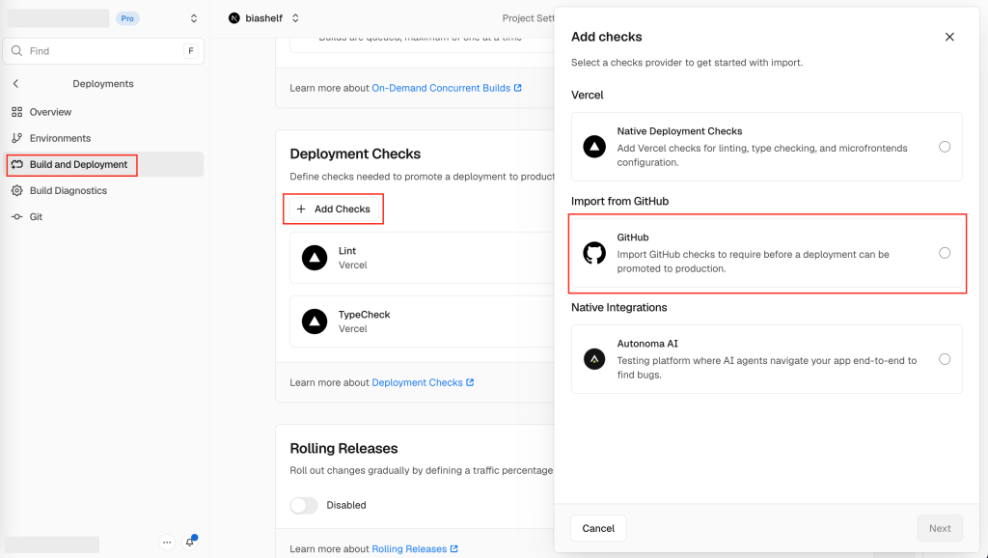Click the Deployment Checks heading

coord(355,153)
